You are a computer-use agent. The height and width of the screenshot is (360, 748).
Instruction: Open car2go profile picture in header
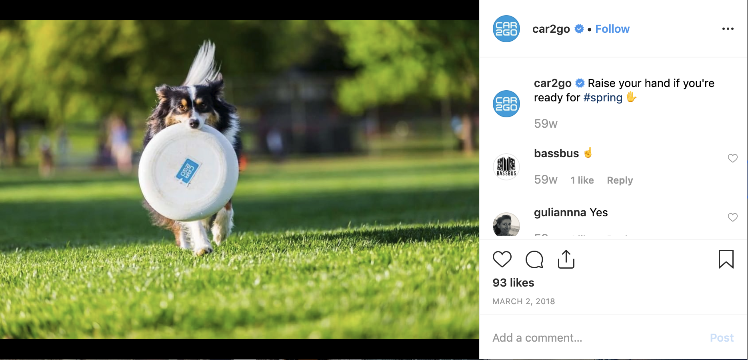pos(506,29)
